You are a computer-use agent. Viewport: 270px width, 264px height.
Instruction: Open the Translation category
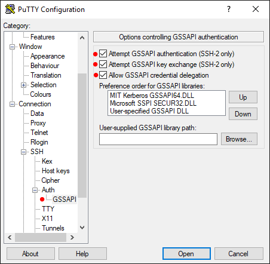click(46, 75)
